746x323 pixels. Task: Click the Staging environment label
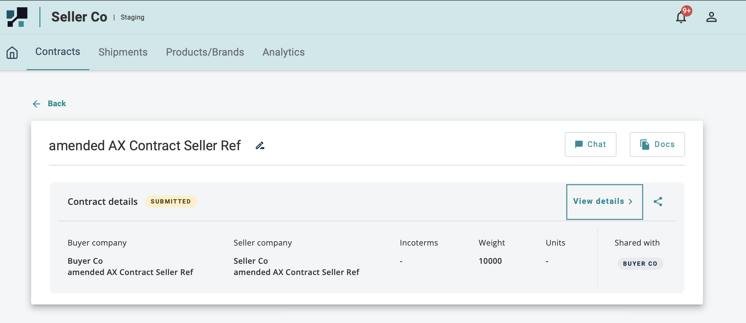(x=133, y=17)
